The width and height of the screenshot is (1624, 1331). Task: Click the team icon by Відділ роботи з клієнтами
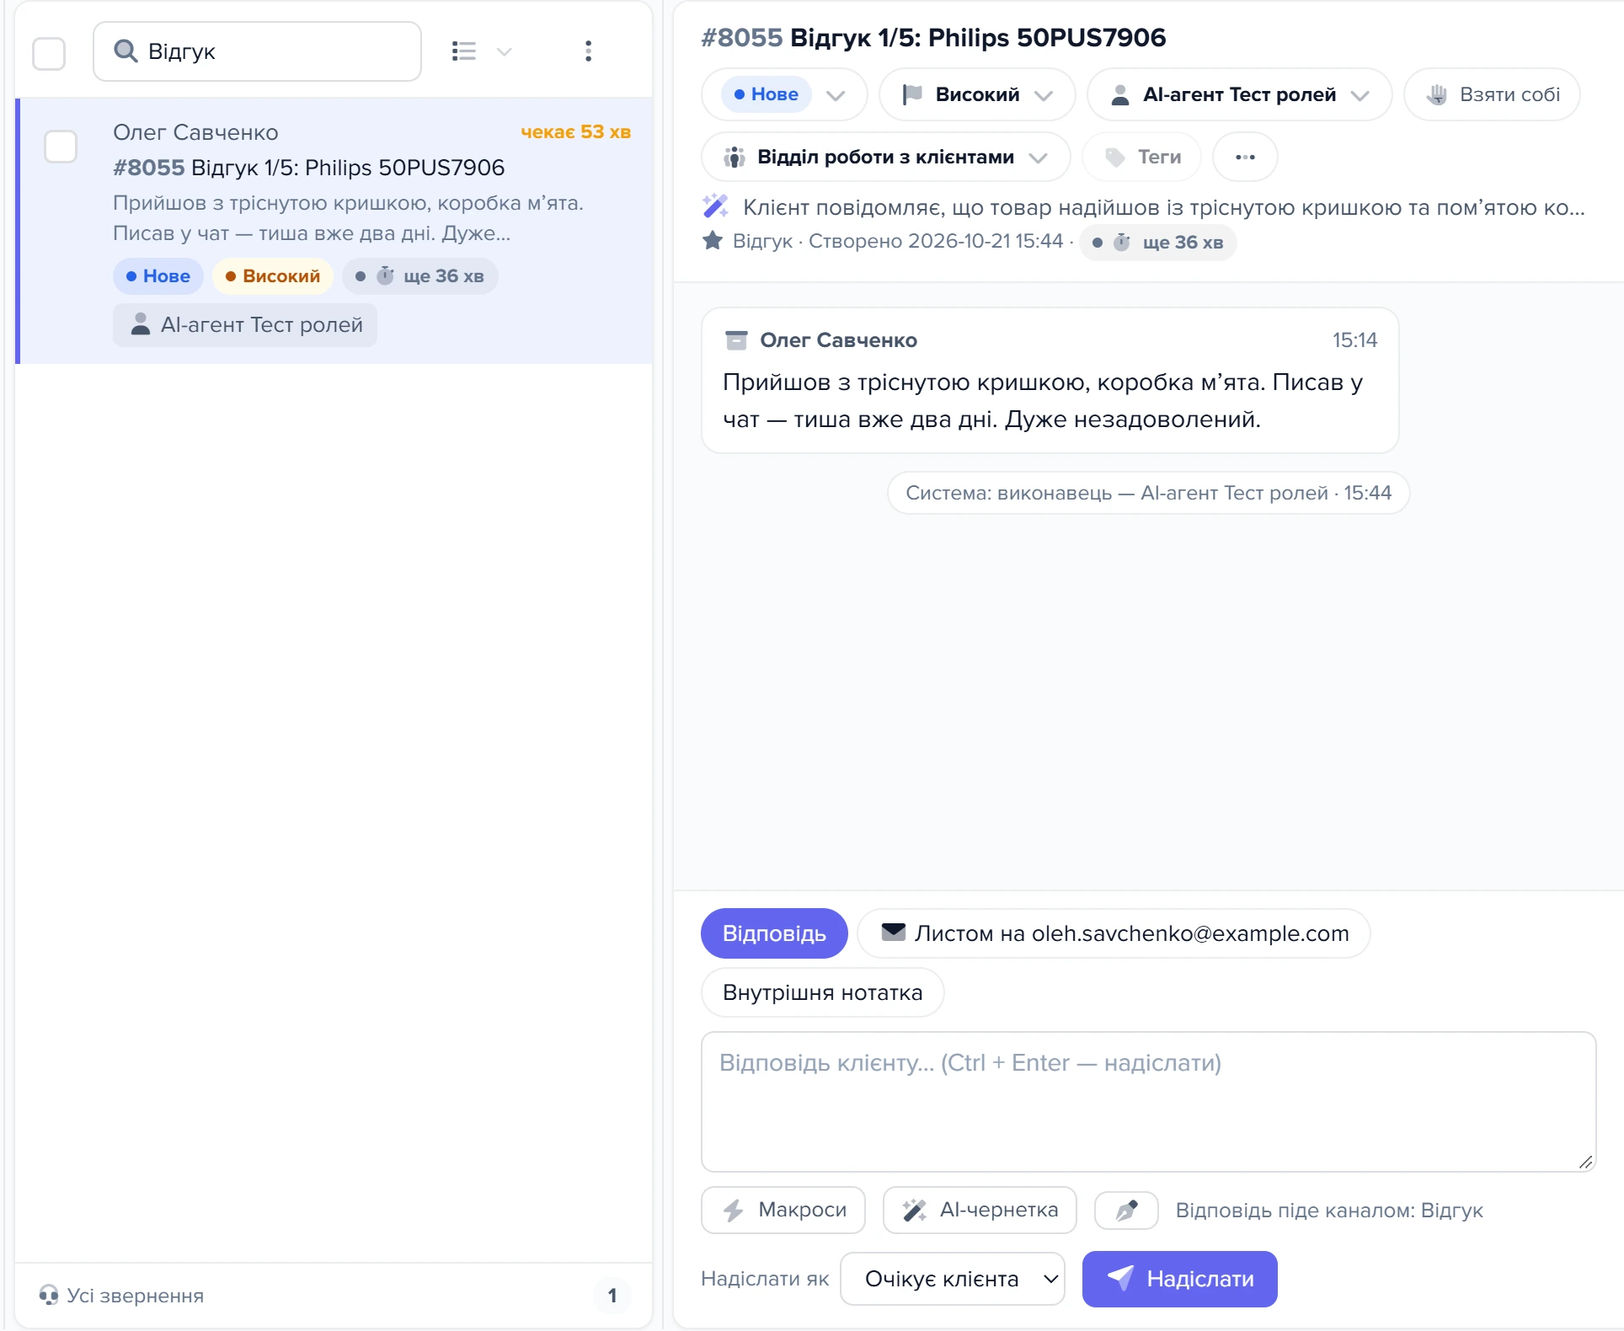[735, 158]
